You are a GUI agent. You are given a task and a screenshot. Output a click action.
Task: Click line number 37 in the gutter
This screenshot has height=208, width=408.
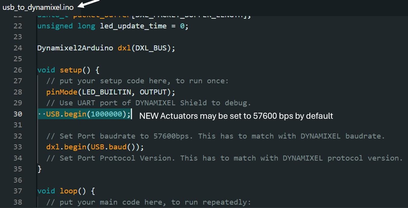coord(18,191)
